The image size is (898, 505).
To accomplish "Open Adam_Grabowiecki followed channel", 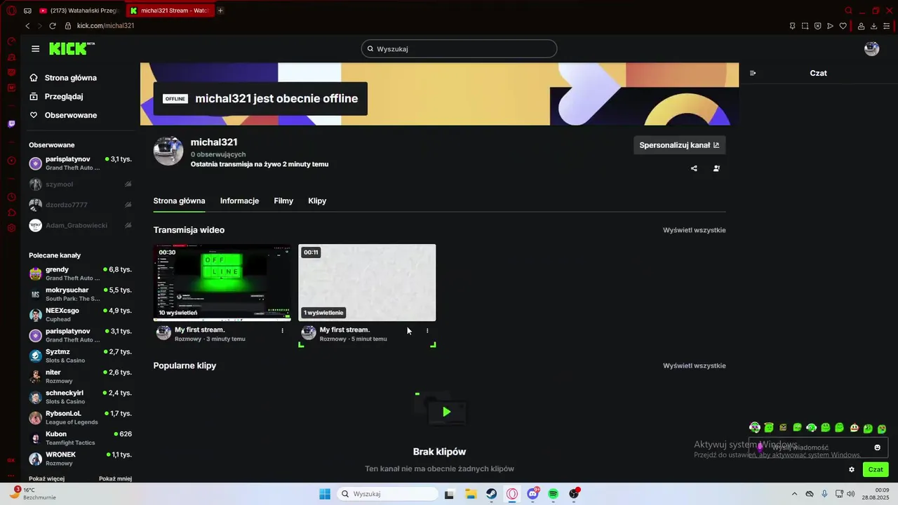I will click(x=81, y=225).
